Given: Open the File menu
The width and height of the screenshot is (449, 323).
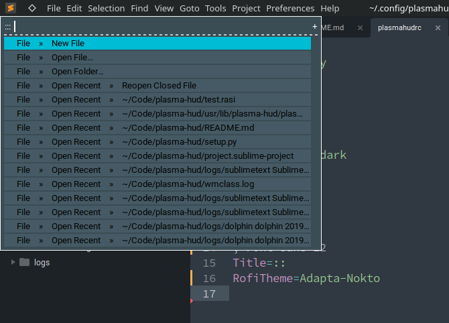Looking at the screenshot, I should click(54, 8).
